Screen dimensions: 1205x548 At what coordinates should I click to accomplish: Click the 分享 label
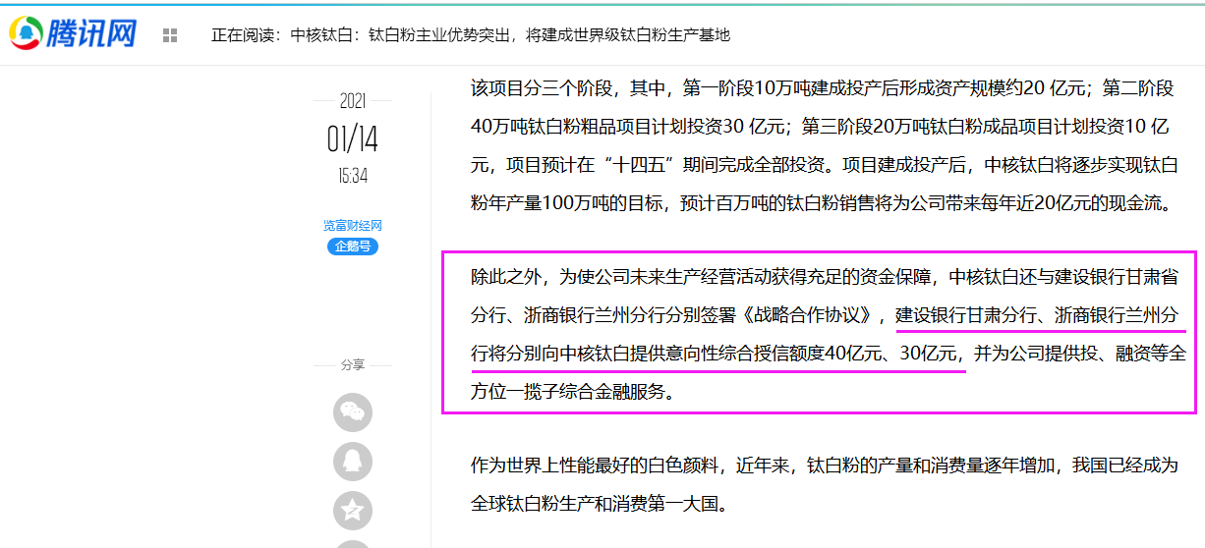click(353, 365)
